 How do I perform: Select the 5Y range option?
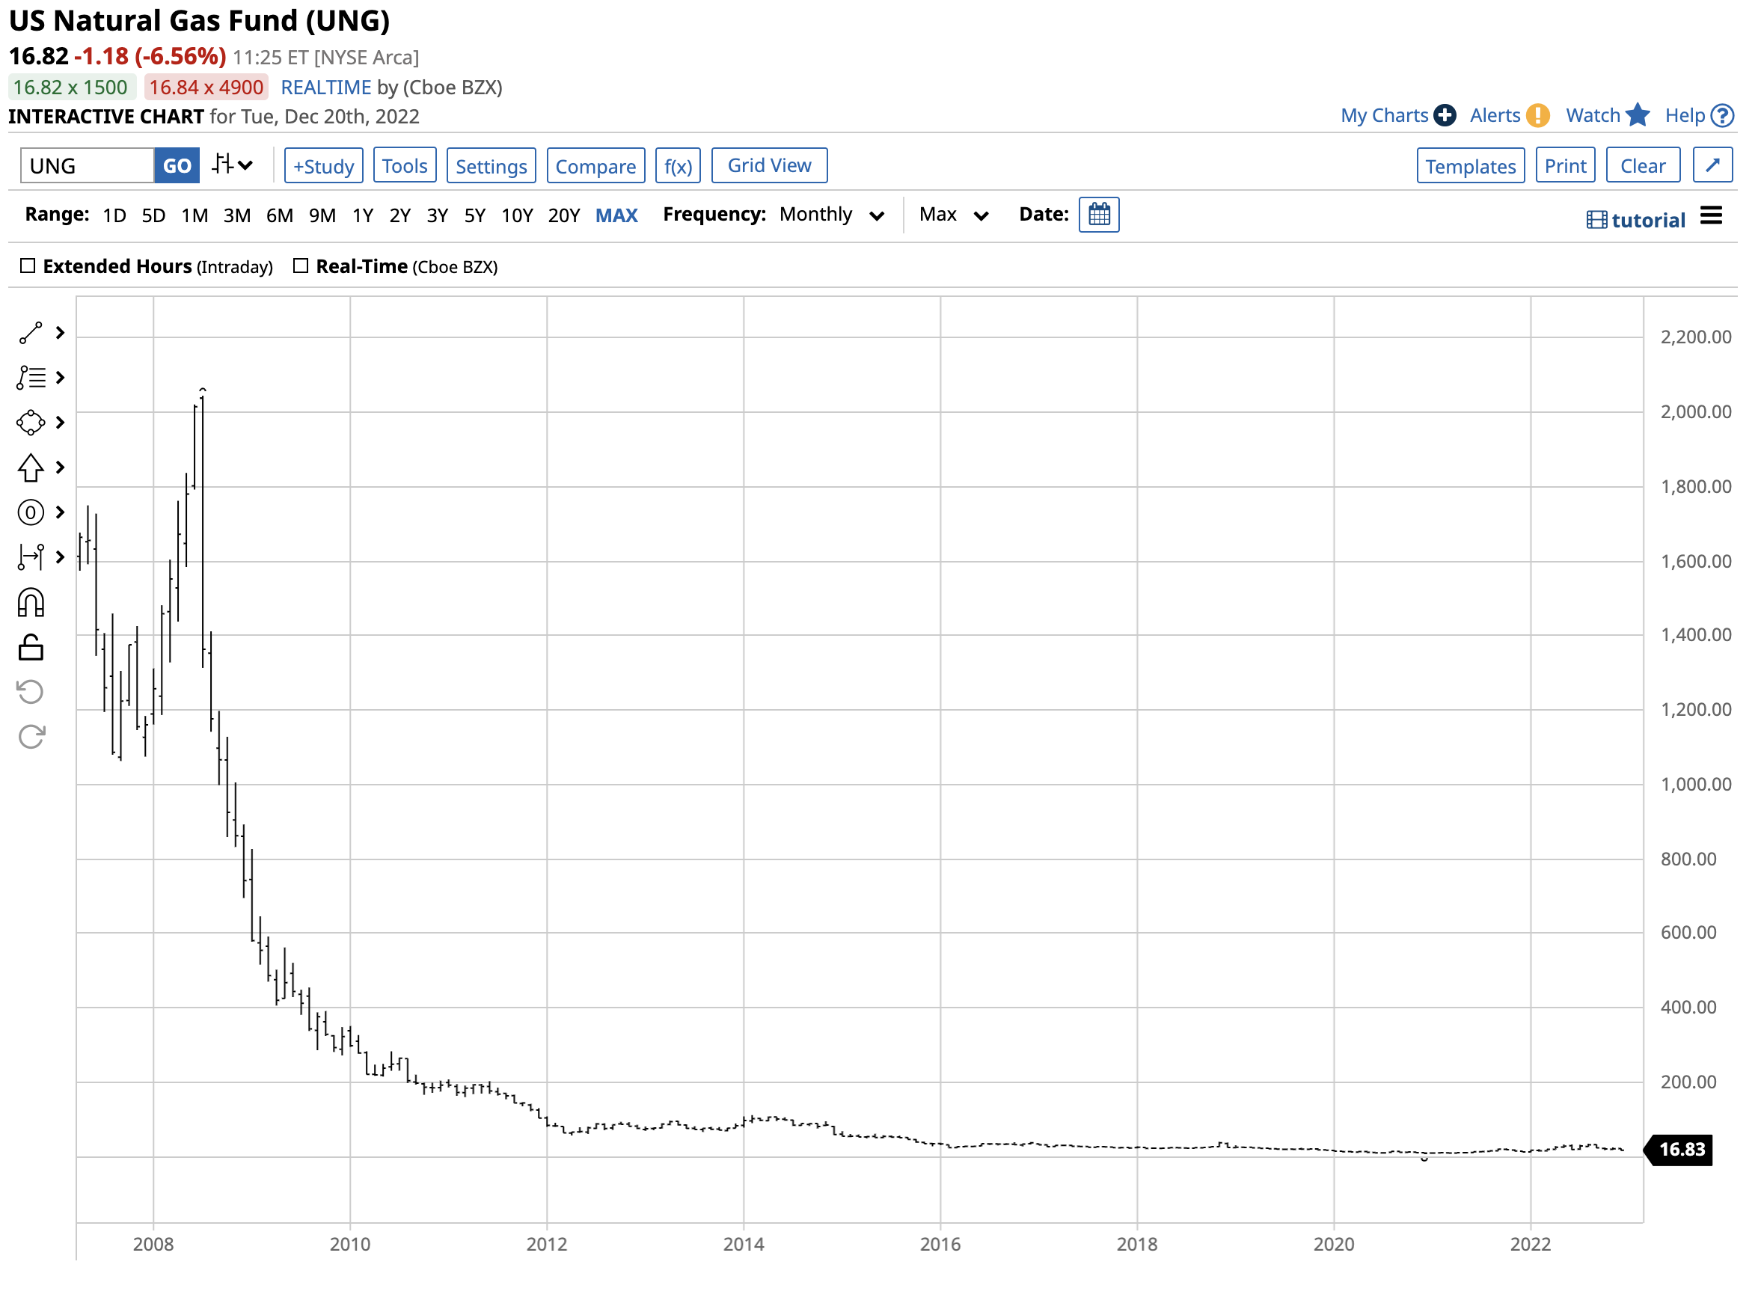click(x=474, y=215)
